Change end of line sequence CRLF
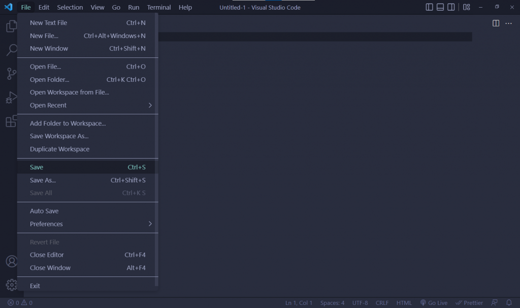520x308 pixels. pos(382,303)
